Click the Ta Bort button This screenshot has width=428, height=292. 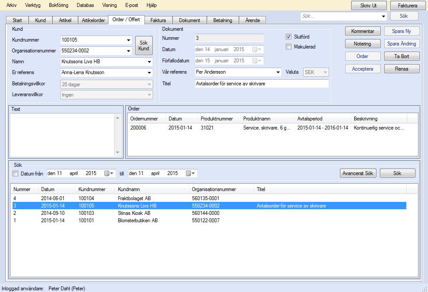402,56
